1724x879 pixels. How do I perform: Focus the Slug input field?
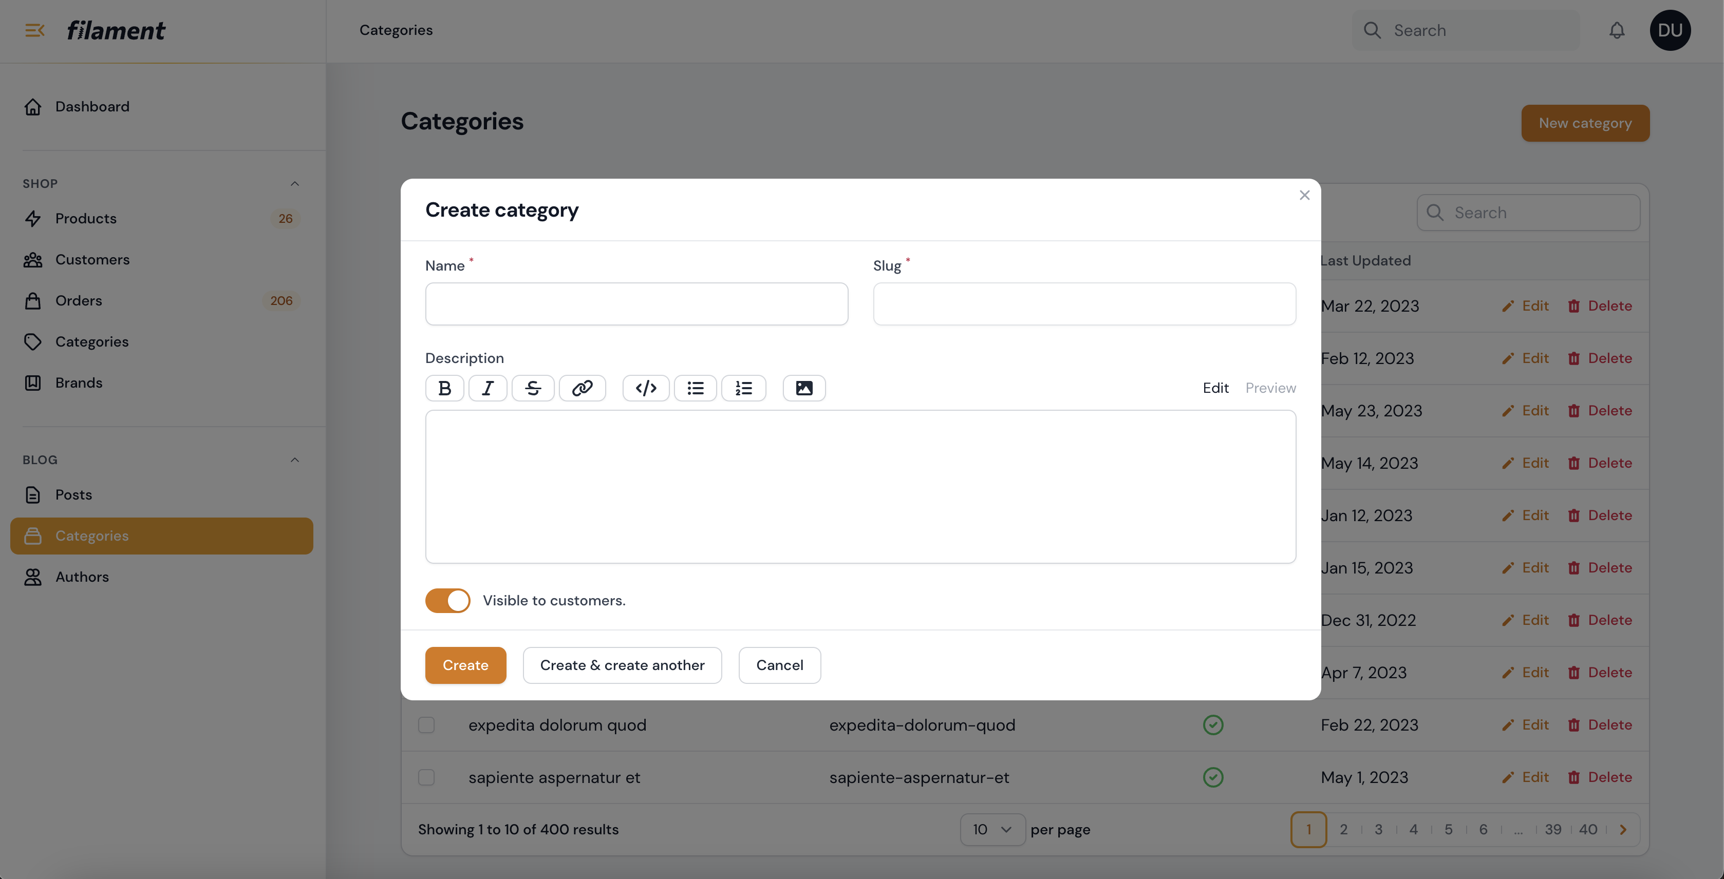click(x=1084, y=304)
